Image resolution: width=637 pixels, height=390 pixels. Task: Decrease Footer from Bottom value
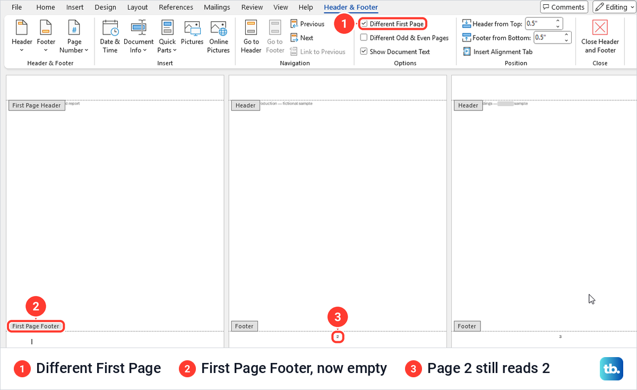click(x=567, y=40)
